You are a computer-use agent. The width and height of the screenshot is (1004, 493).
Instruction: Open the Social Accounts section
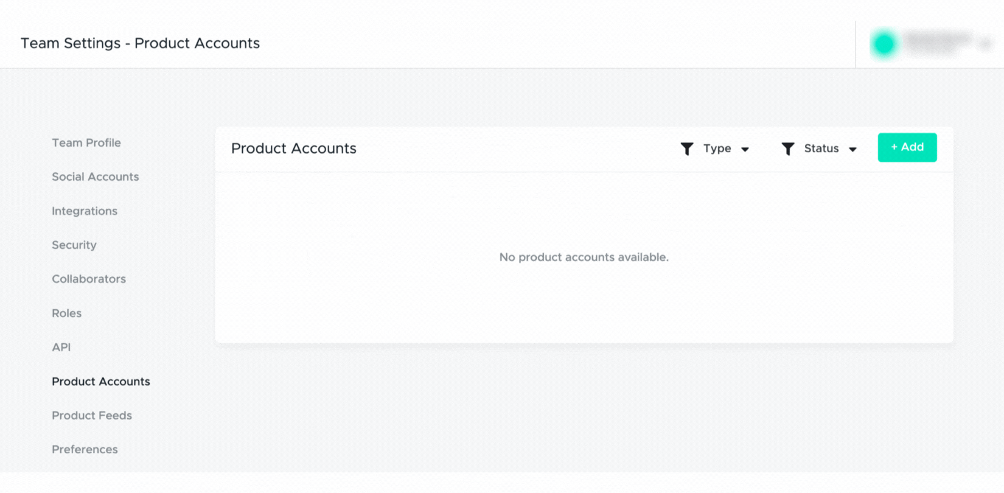(95, 177)
